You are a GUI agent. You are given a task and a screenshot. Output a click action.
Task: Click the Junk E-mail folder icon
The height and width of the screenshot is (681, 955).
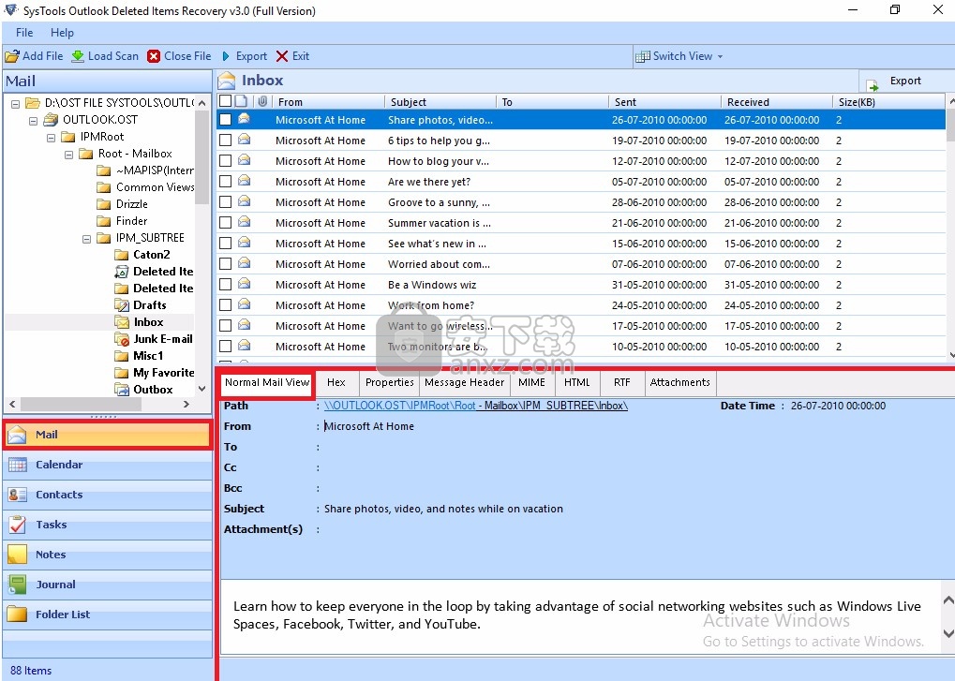(122, 339)
